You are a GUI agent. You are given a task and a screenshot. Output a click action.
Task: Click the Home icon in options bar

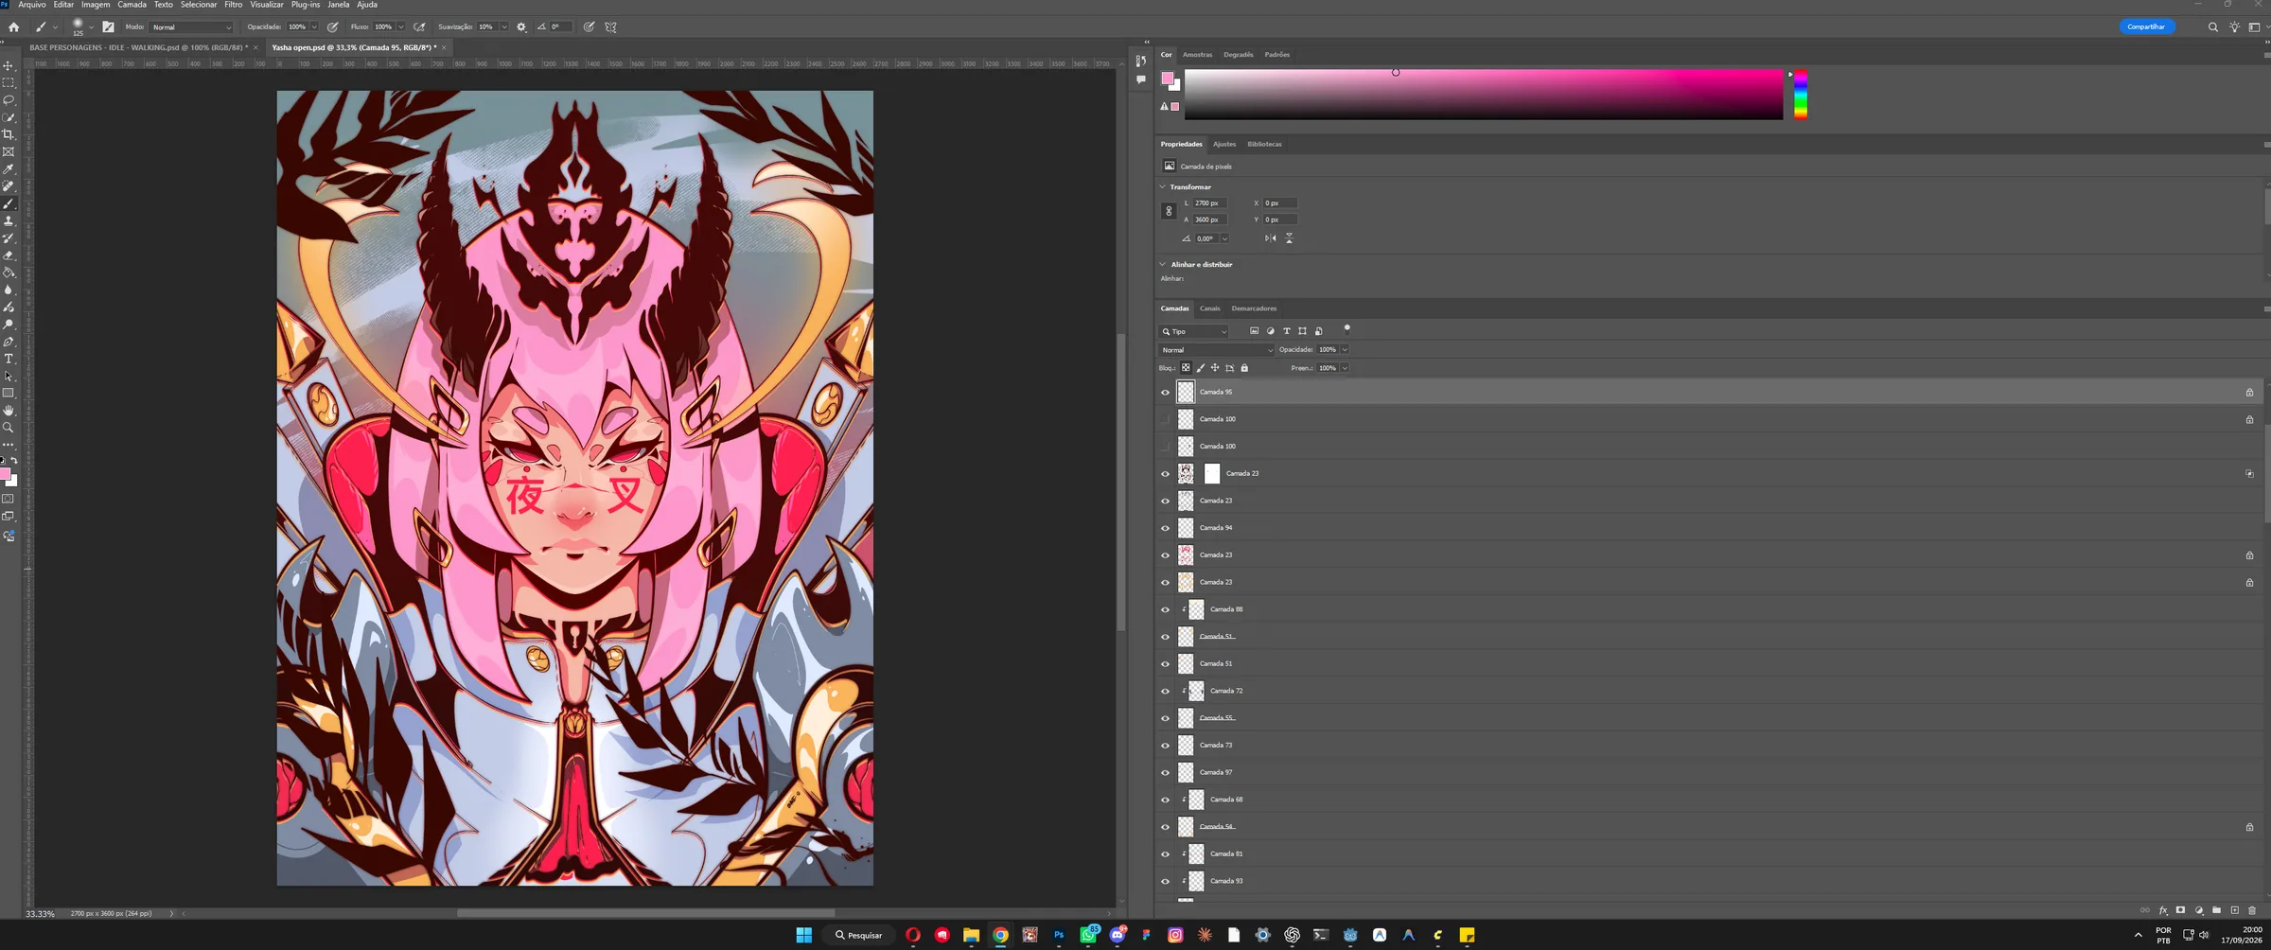[13, 27]
